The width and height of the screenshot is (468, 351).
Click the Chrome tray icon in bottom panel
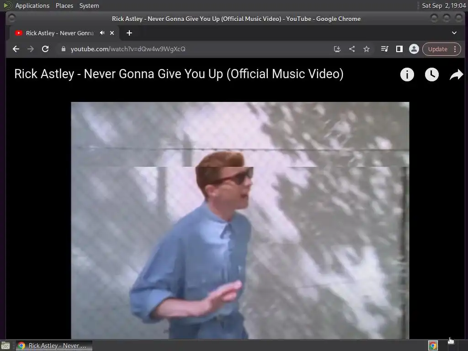point(433,346)
